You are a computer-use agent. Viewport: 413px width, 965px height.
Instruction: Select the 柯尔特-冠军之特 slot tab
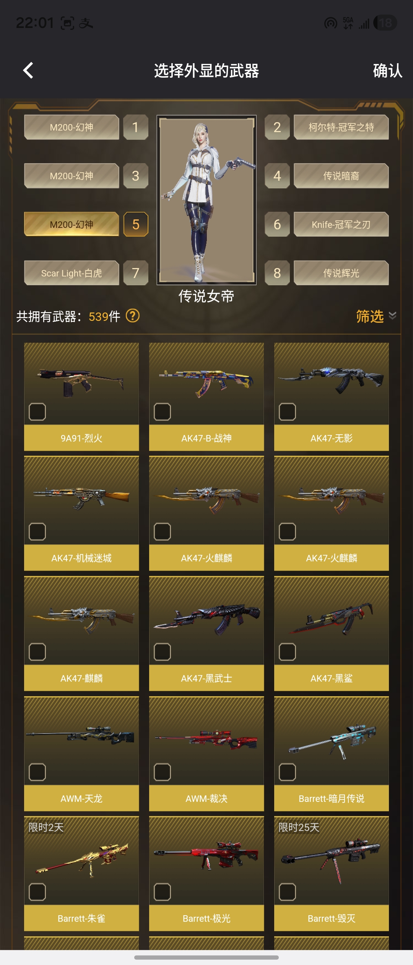[x=341, y=127]
